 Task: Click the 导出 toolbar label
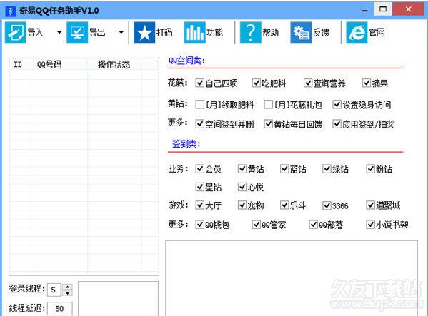click(x=97, y=32)
